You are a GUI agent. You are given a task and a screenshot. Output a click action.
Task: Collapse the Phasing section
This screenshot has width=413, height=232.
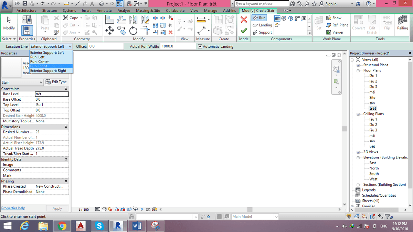[x=66, y=181]
